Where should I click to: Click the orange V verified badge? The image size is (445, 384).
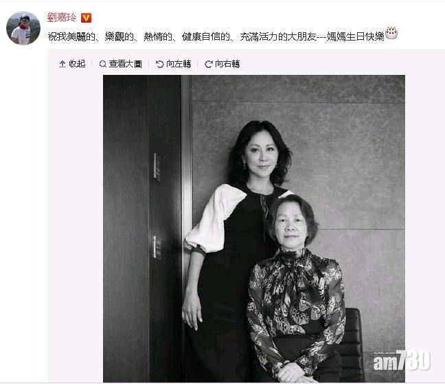pyautogui.click(x=86, y=18)
